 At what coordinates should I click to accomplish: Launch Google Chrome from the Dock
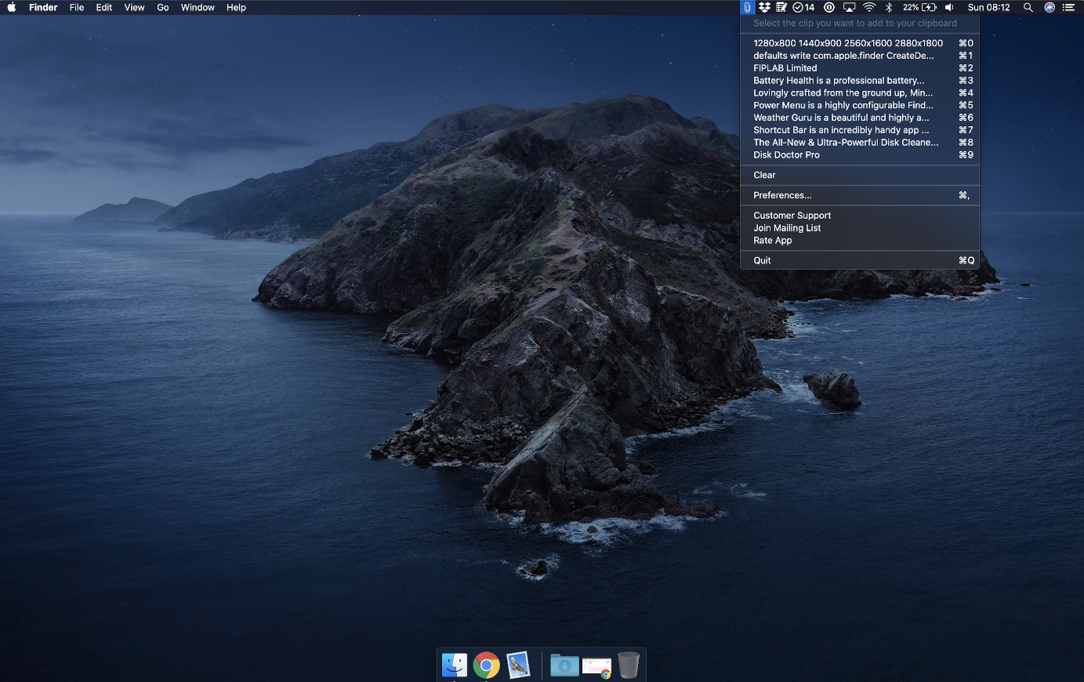(x=486, y=664)
